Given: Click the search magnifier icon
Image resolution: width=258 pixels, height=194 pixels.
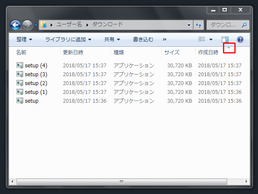Looking at the screenshot, I should point(245,25).
